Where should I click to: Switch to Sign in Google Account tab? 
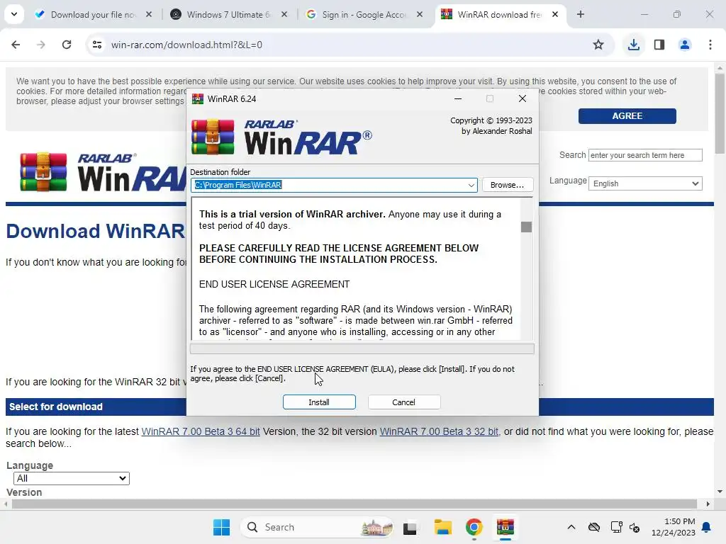[364, 14]
